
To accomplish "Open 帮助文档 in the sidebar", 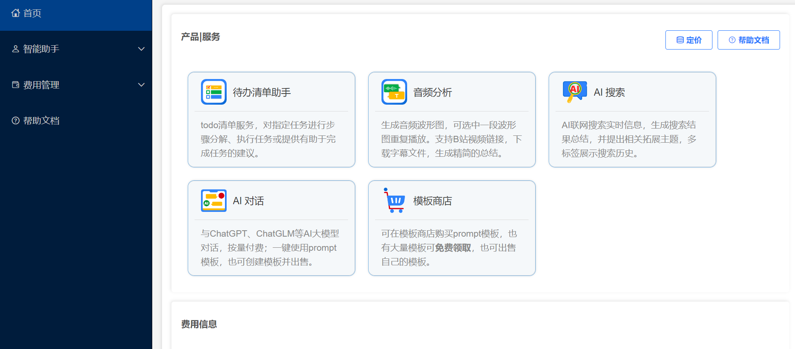I will pyautogui.click(x=76, y=120).
